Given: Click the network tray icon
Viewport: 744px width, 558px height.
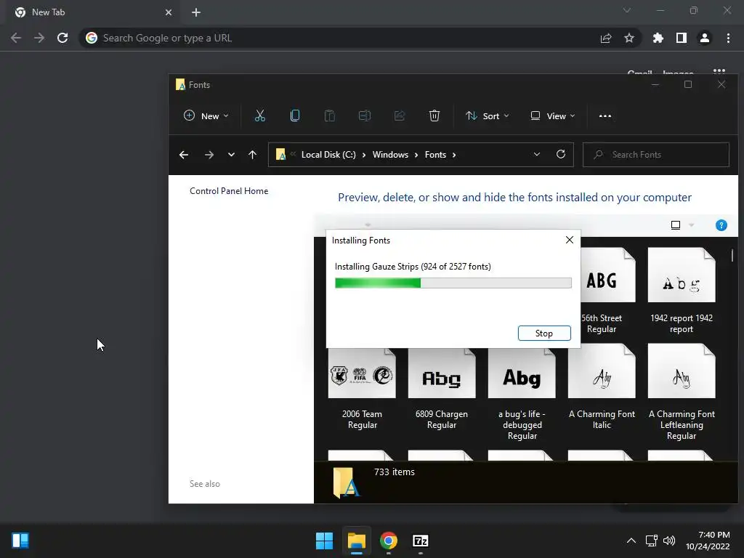Looking at the screenshot, I should click(x=652, y=541).
